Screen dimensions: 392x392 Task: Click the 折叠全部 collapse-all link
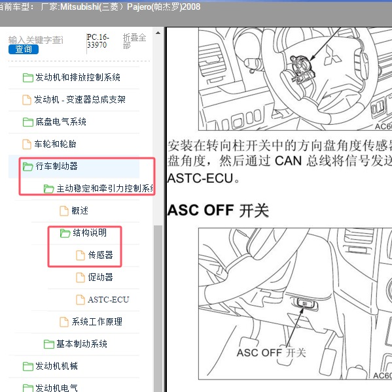[134, 41]
